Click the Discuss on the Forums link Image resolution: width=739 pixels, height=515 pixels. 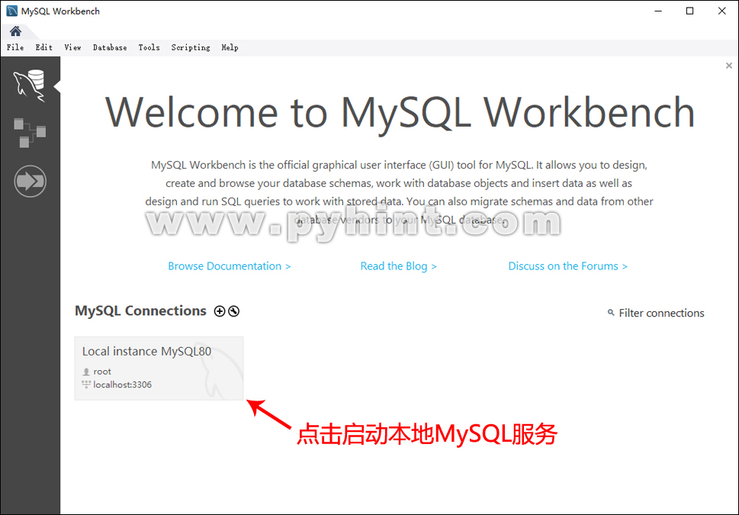568,266
